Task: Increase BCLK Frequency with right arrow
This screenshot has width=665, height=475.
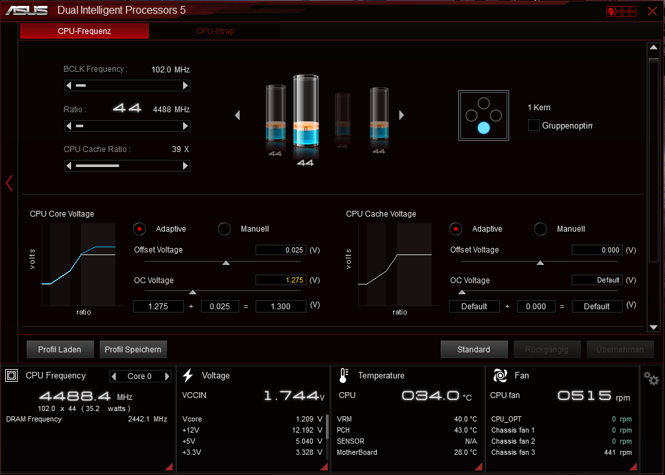Action: [x=185, y=85]
